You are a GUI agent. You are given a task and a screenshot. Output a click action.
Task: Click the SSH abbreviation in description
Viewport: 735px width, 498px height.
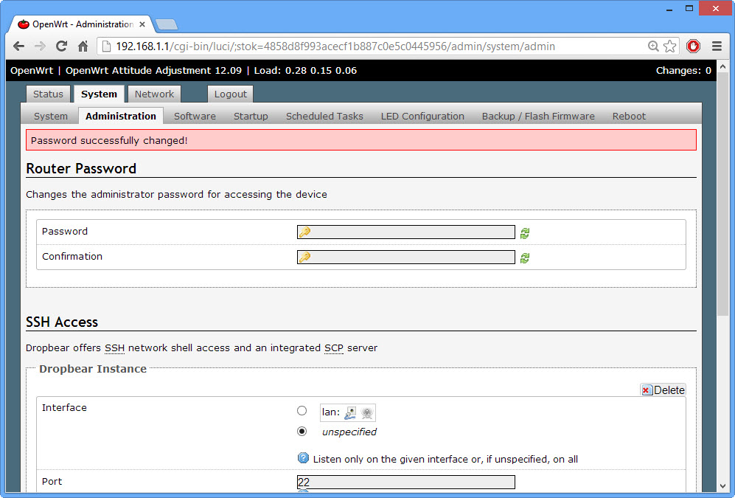[114, 348]
